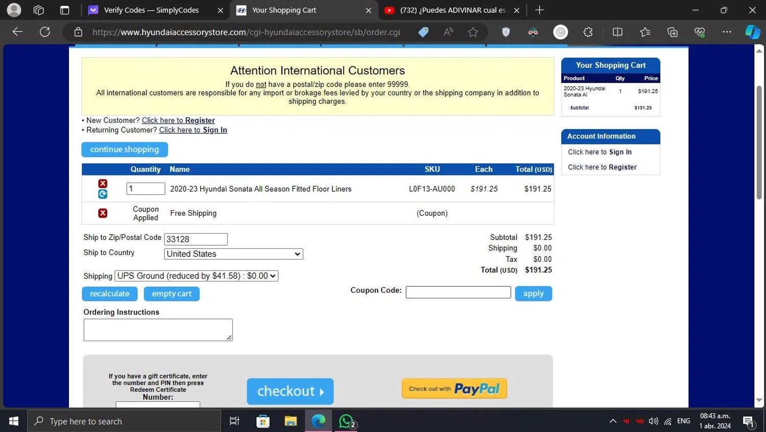
Task: Apply the coupon code
Action: point(533,294)
